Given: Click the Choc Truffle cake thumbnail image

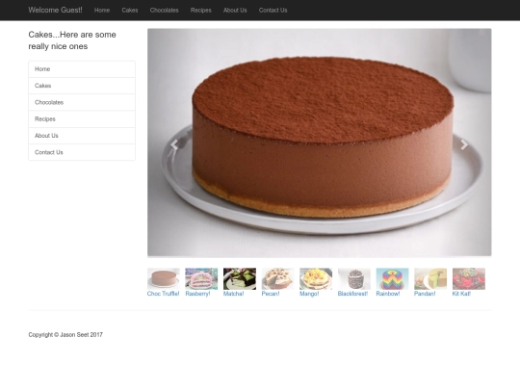Looking at the screenshot, I should (164, 278).
